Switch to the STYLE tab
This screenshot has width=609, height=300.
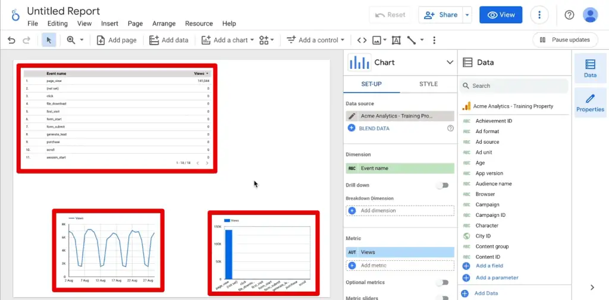428,84
